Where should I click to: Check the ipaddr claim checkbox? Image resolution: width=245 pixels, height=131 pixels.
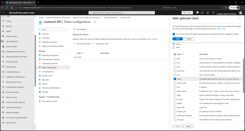(x=175, y=103)
